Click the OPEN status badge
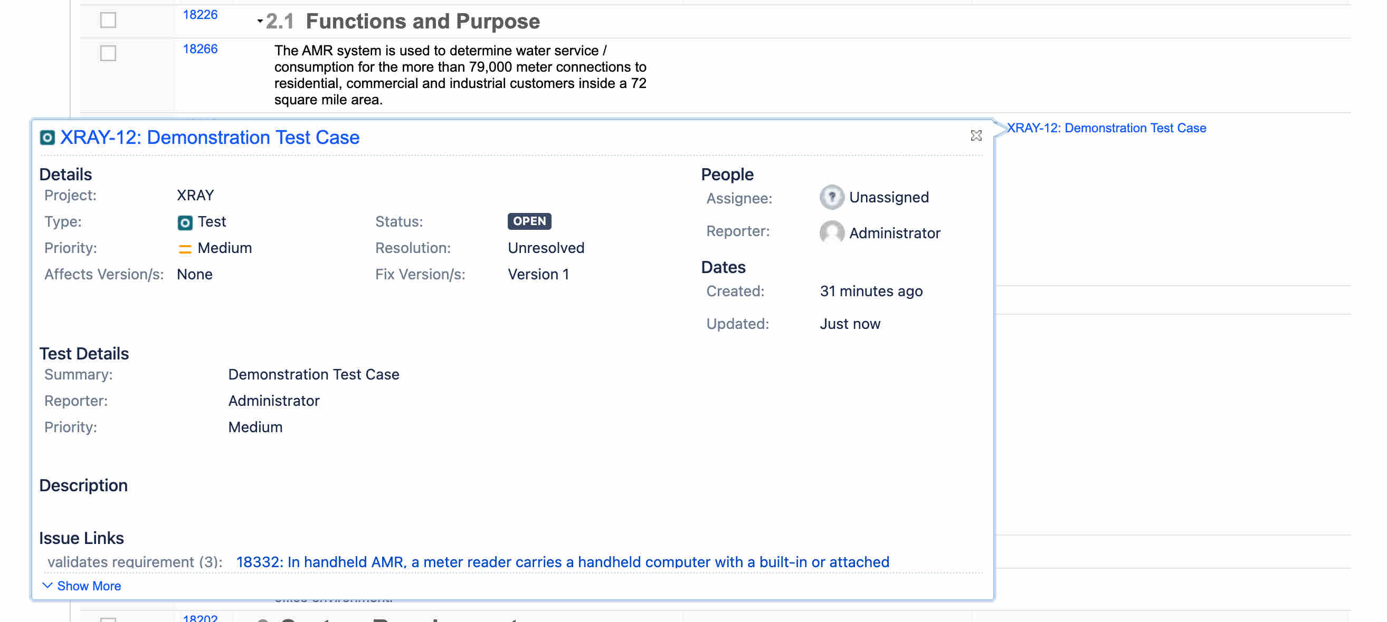The image size is (1387, 622). click(529, 221)
